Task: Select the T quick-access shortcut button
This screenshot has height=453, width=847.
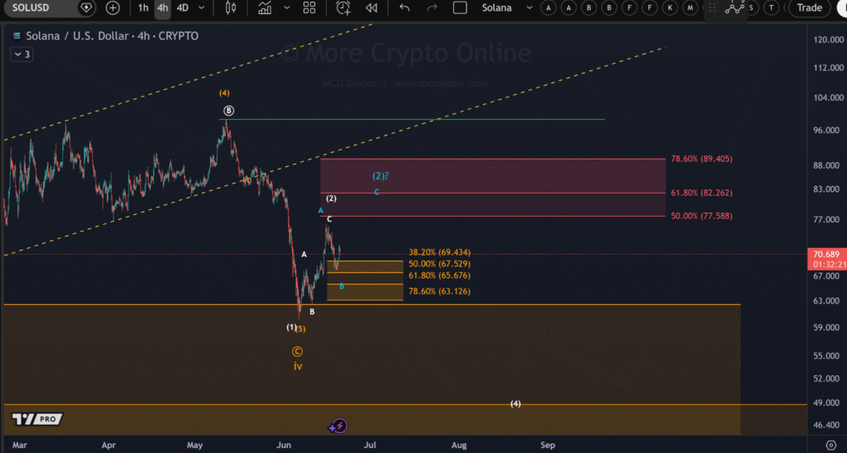Action: coord(772,8)
